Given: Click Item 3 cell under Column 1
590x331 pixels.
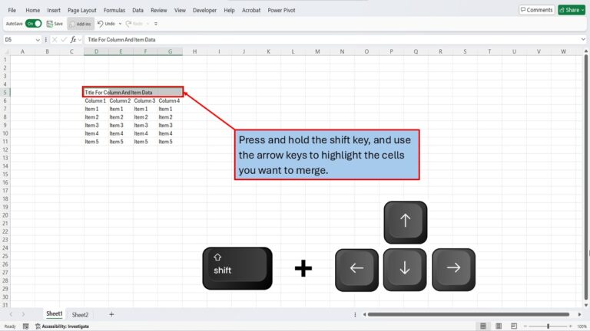Looking at the screenshot, I should 96,126.
